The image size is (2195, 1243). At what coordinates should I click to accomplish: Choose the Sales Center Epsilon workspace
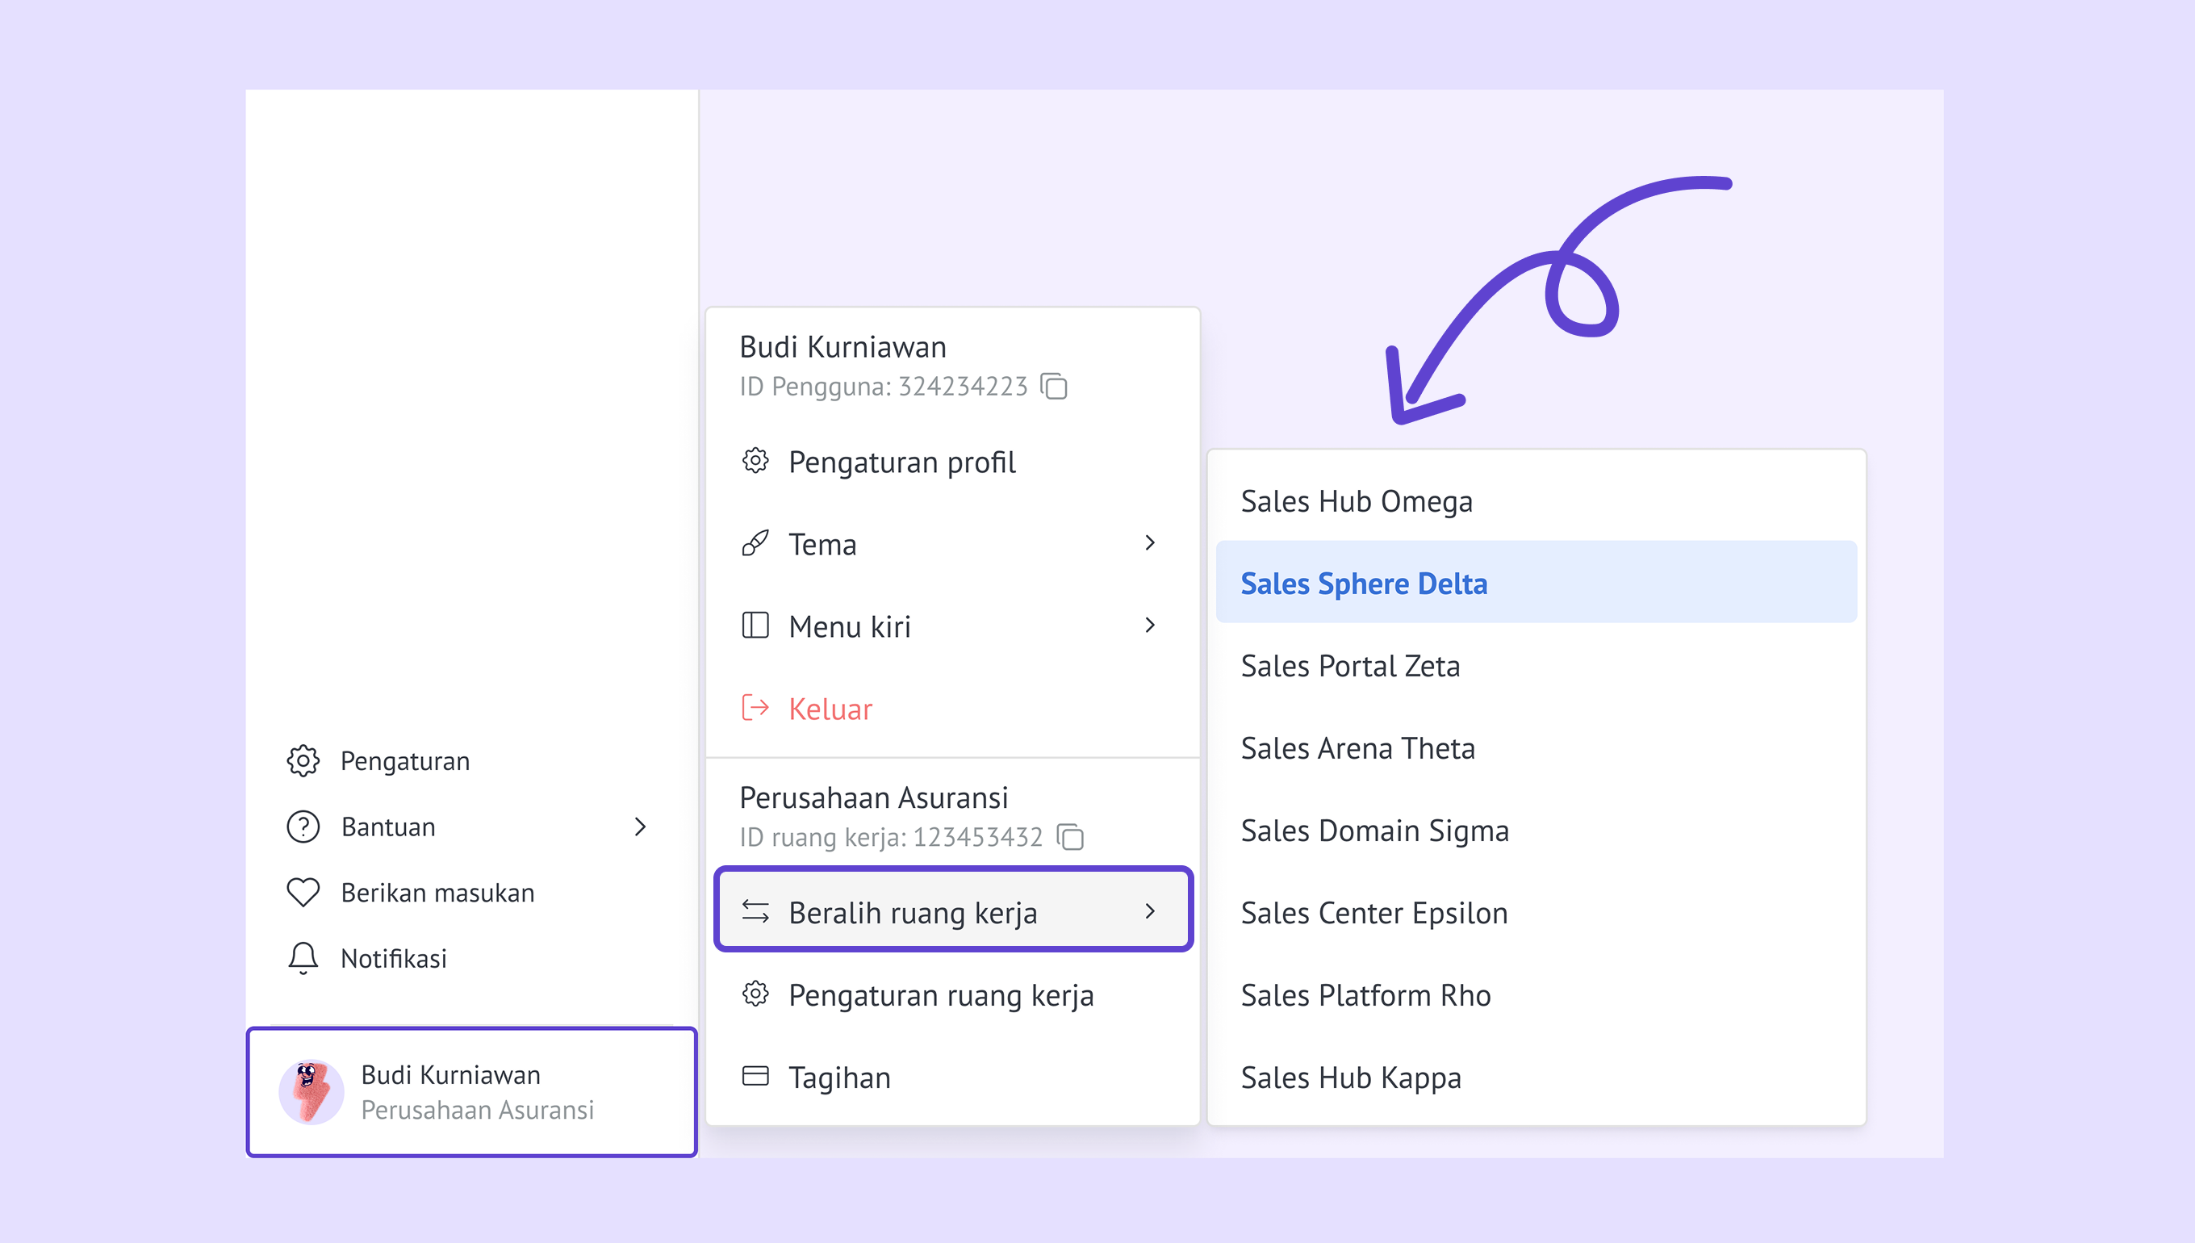(1374, 913)
